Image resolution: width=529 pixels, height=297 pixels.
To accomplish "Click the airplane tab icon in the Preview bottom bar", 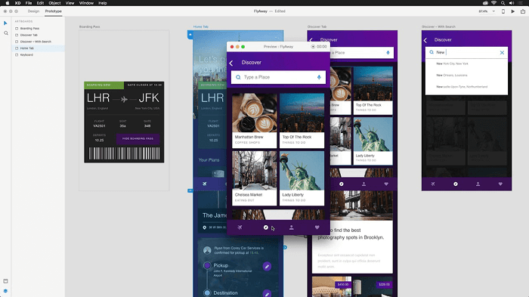I will (240, 227).
